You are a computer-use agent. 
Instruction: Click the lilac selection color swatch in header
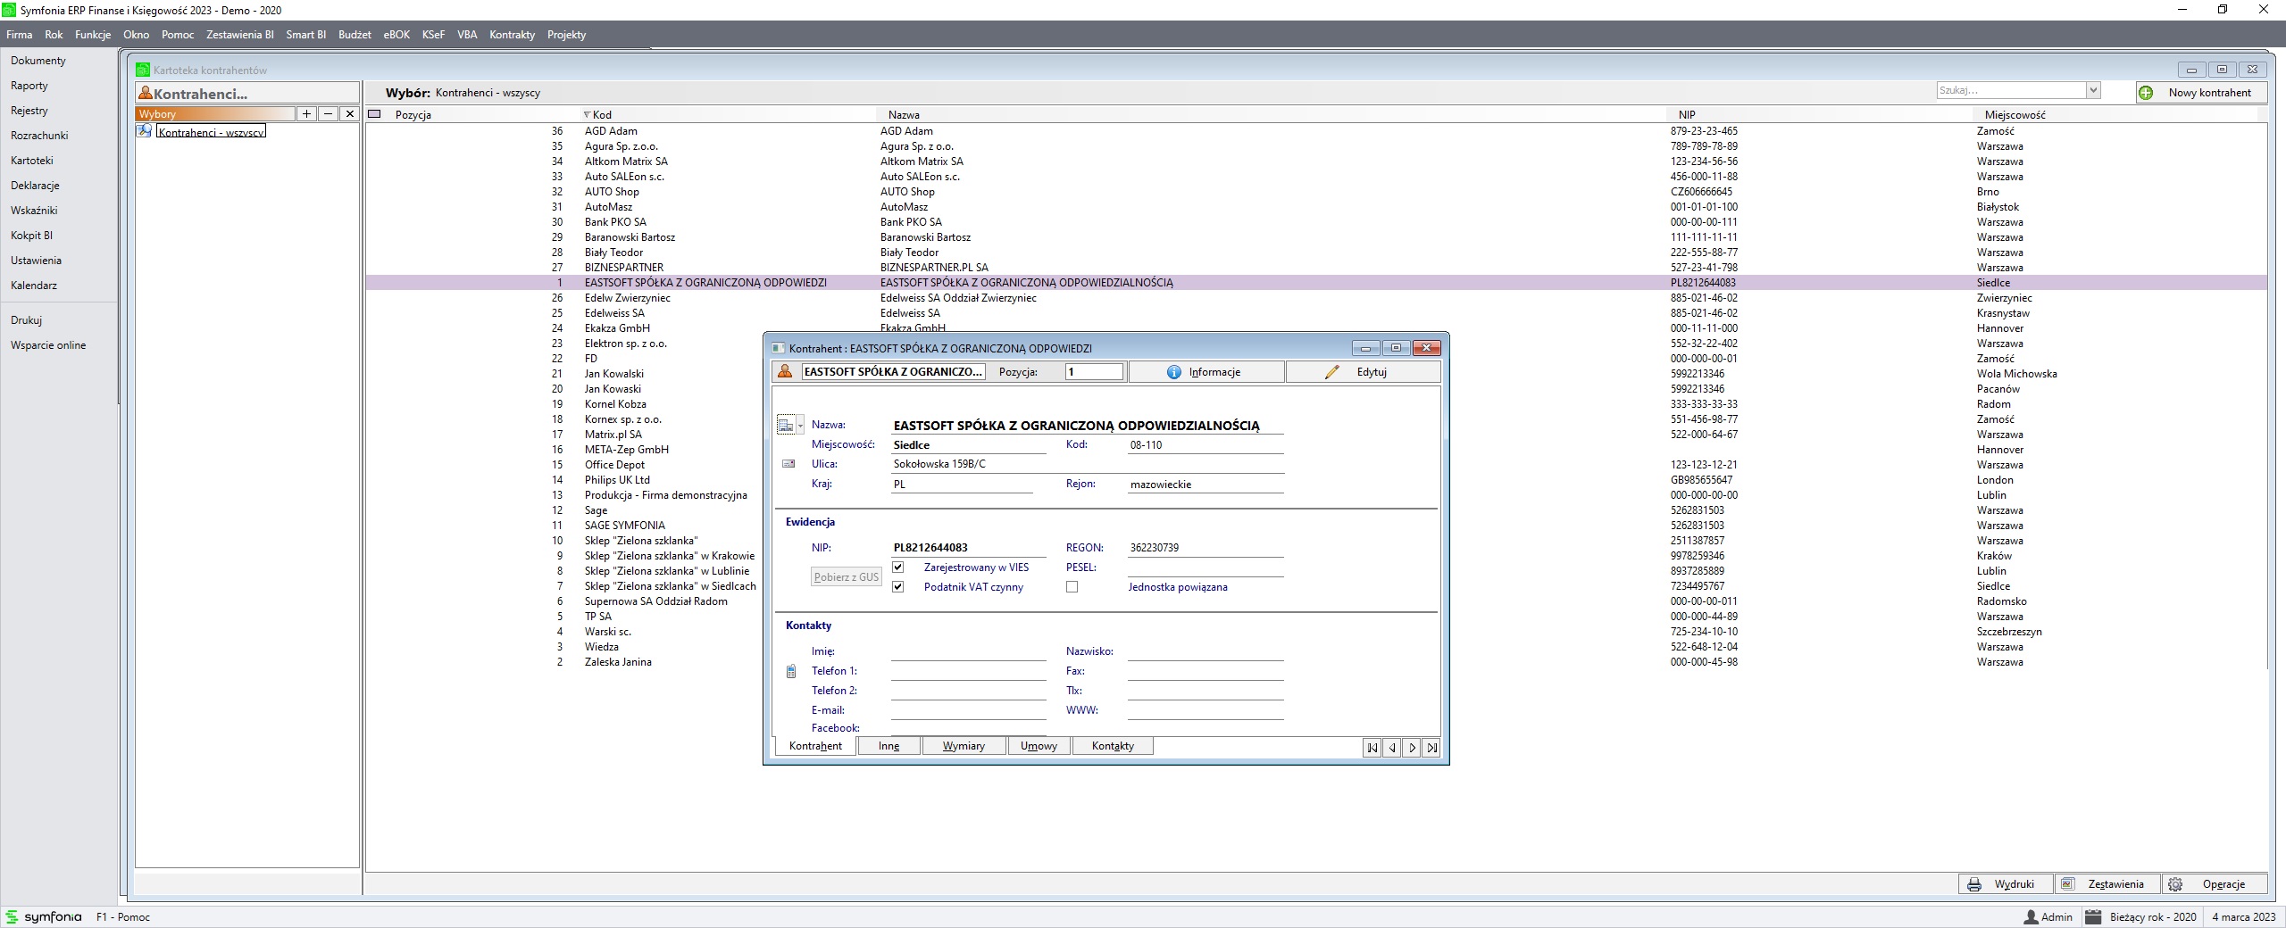(375, 114)
